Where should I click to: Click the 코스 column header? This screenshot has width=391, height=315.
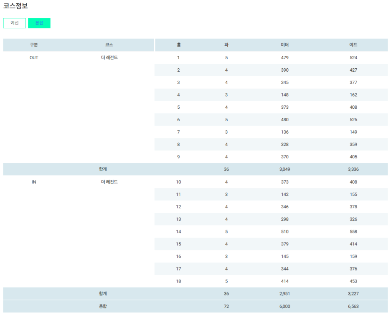tap(109, 45)
